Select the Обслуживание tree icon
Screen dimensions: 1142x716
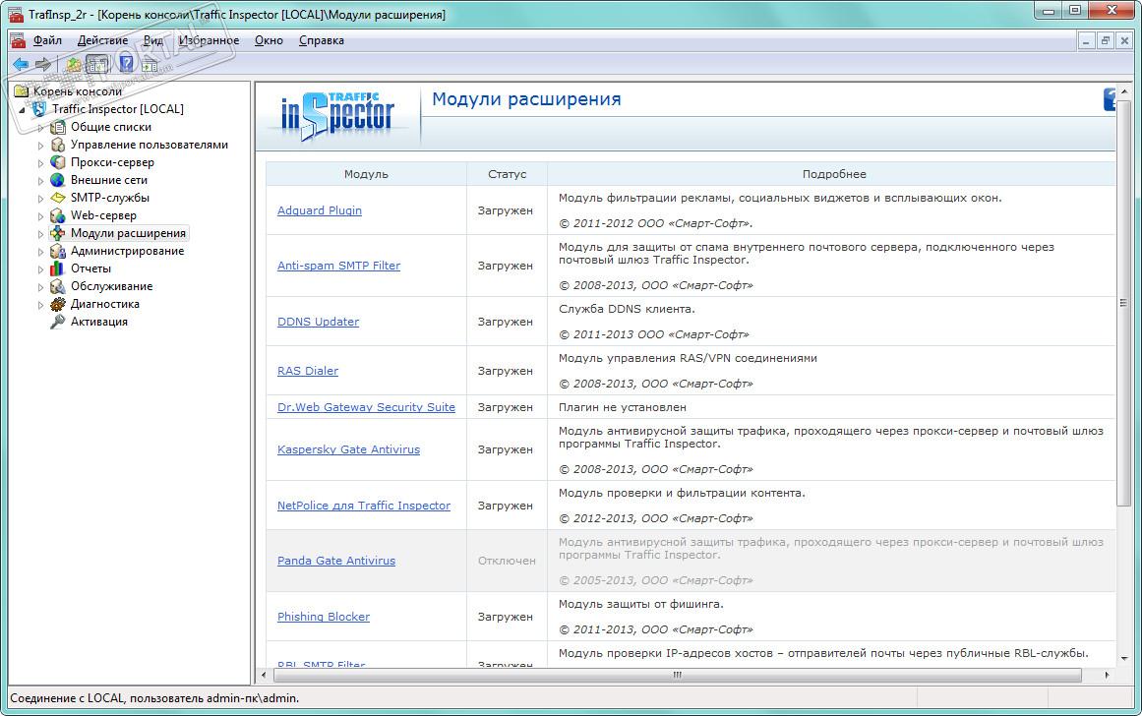click(x=57, y=286)
